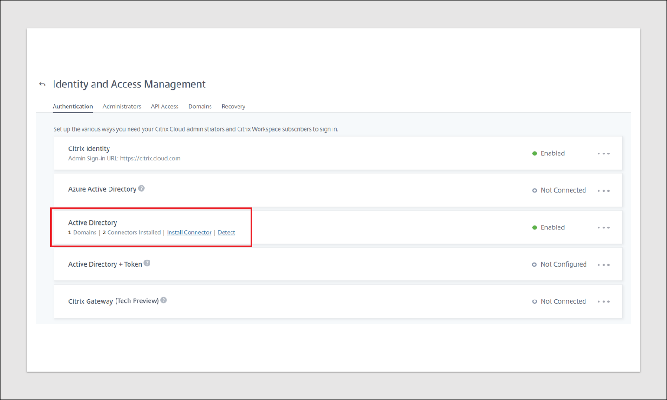Open the ellipsis menu for Citrix Identity

point(604,153)
